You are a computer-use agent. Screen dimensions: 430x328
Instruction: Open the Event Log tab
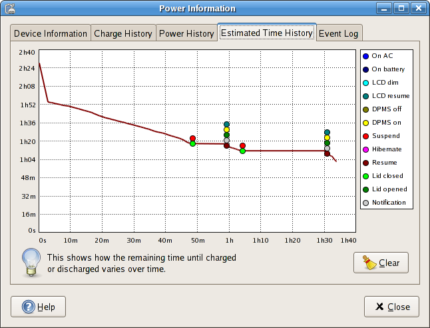(x=339, y=33)
